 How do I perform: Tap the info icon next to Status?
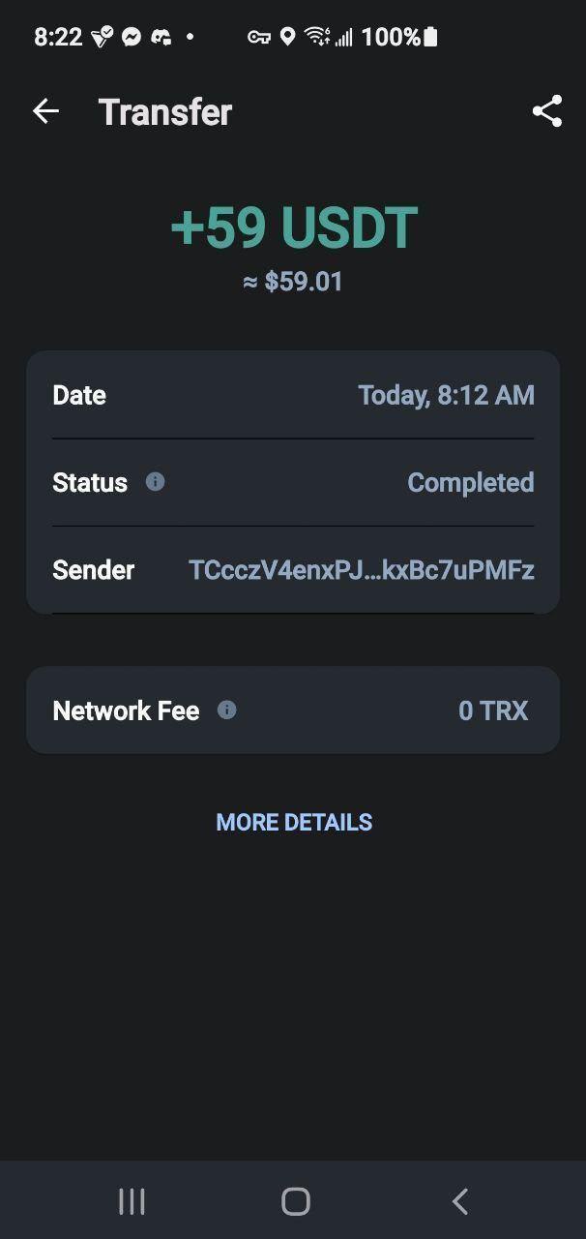pos(155,481)
